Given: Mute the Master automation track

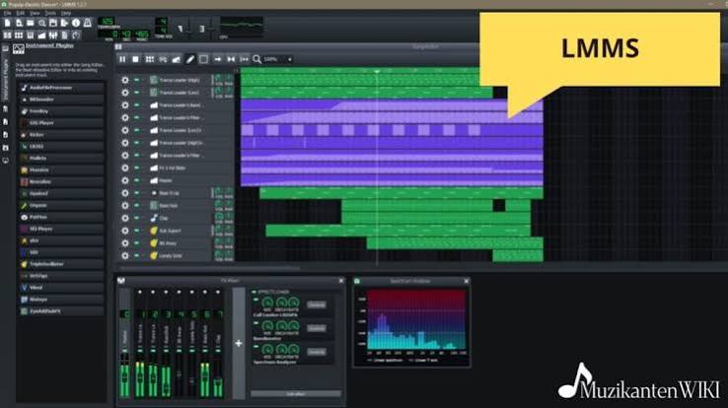Looking at the screenshot, I should point(136,180).
